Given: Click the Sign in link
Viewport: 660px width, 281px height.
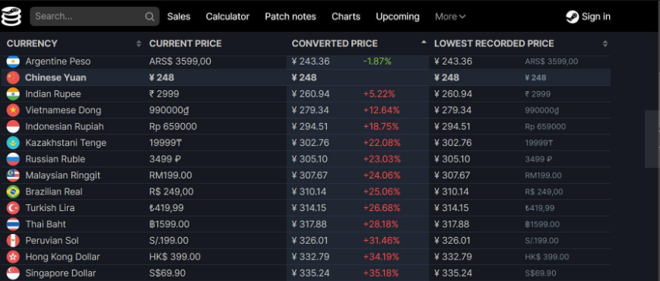Looking at the screenshot, I should tap(595, 17).
